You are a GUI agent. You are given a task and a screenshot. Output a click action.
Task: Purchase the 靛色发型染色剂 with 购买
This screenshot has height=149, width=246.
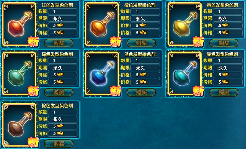pyautogui.click(x=224, y=92)
